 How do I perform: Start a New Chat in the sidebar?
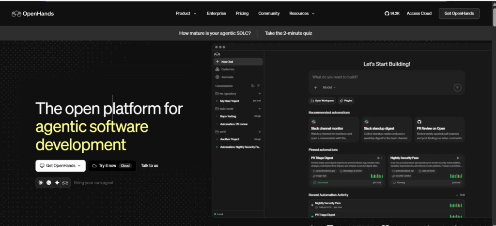(x=238, y=62)
